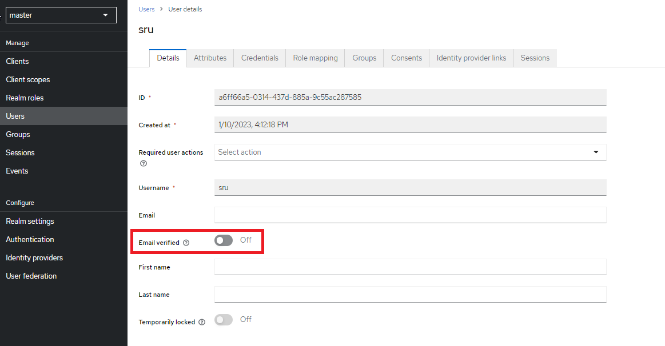
Task: Open the Clients section
Action: (x=18, y=61)
